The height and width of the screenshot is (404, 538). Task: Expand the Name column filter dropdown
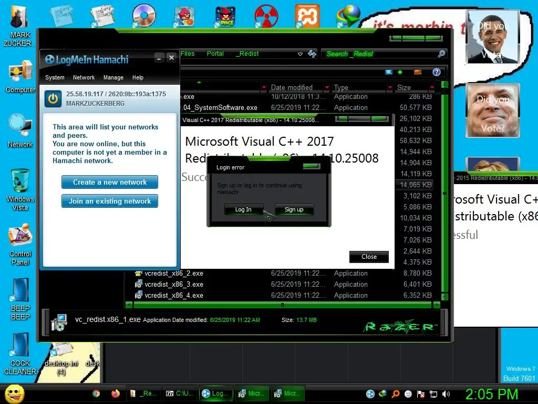[264, 88]
